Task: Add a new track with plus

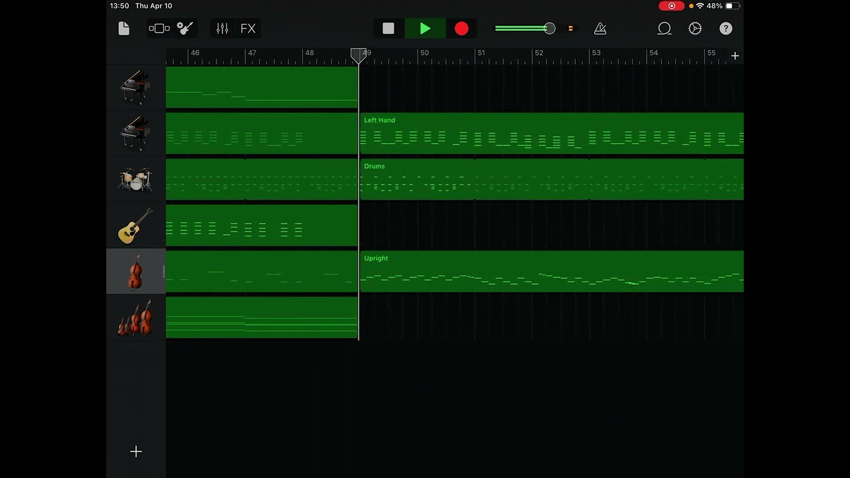Action: (136, 451)
